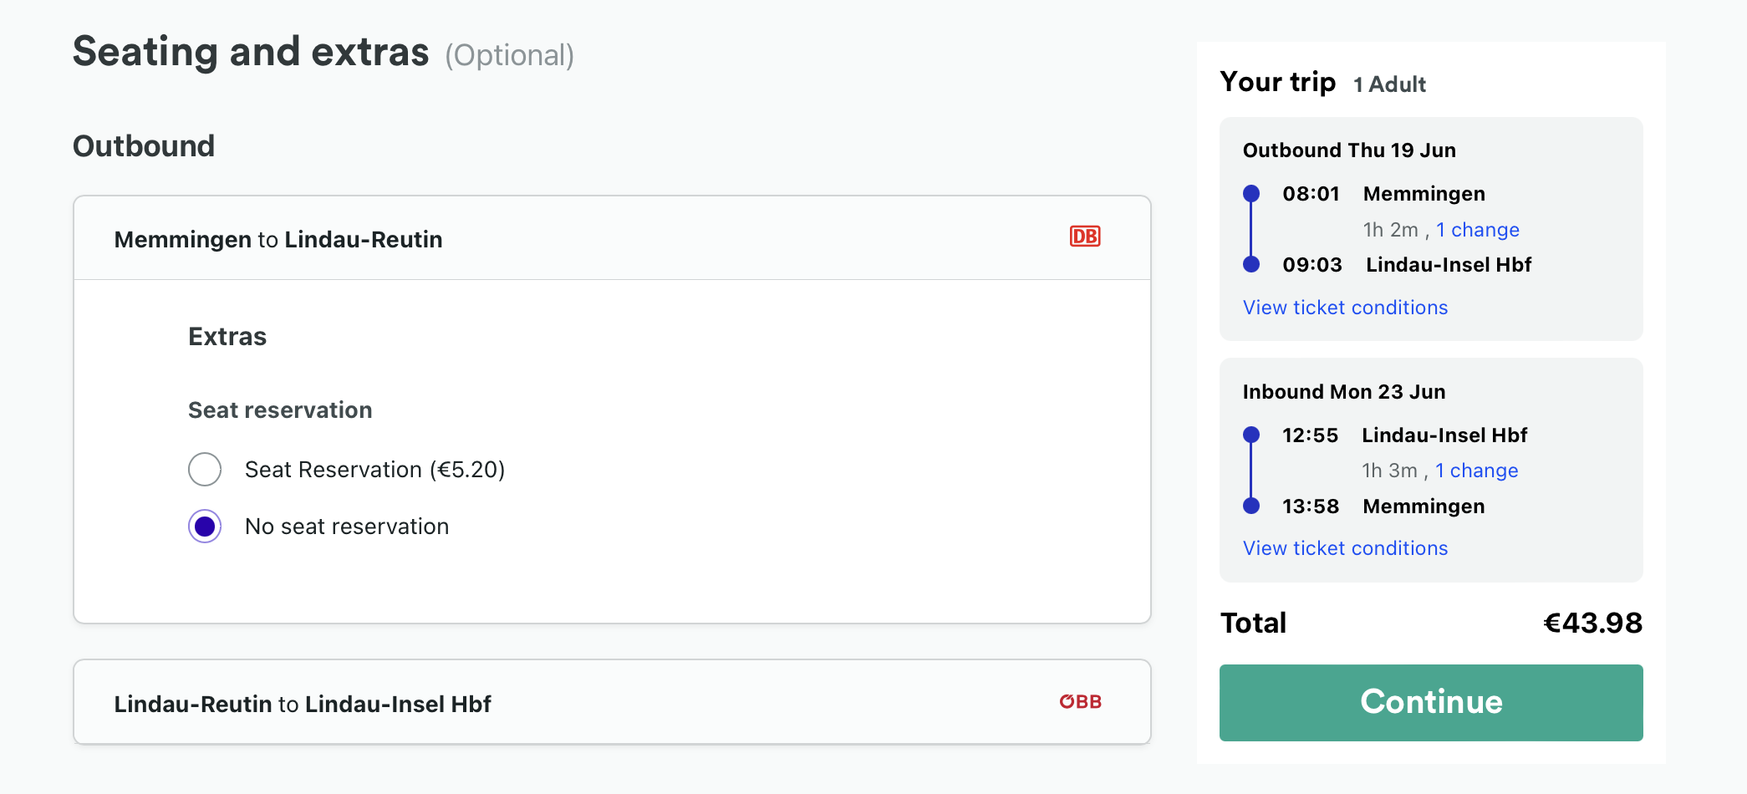Click the inbound Lindau-Insel Hbf departure dot
Viewport: 1747px width, 794px height.
point(1251,435)
